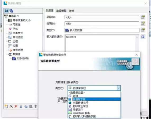Click the red delete X icon
The height and width of the screenshot is (119, 151).
tap(16, 106)
